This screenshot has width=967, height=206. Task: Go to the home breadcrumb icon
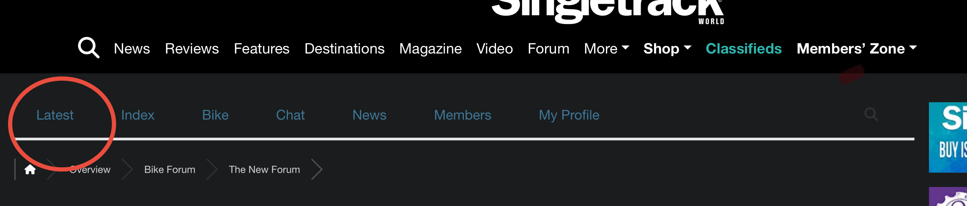point(30,169)
